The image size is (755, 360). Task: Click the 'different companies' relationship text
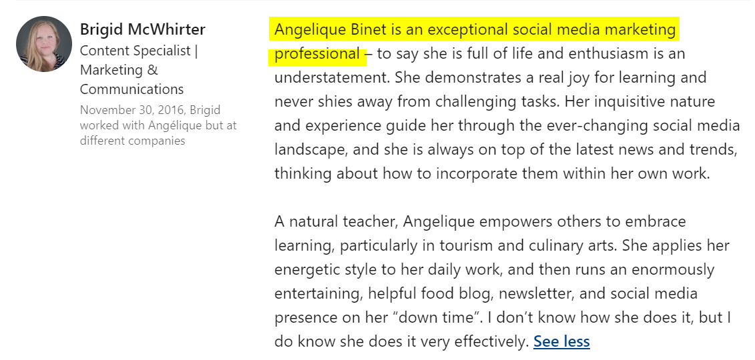click(132, 141)
